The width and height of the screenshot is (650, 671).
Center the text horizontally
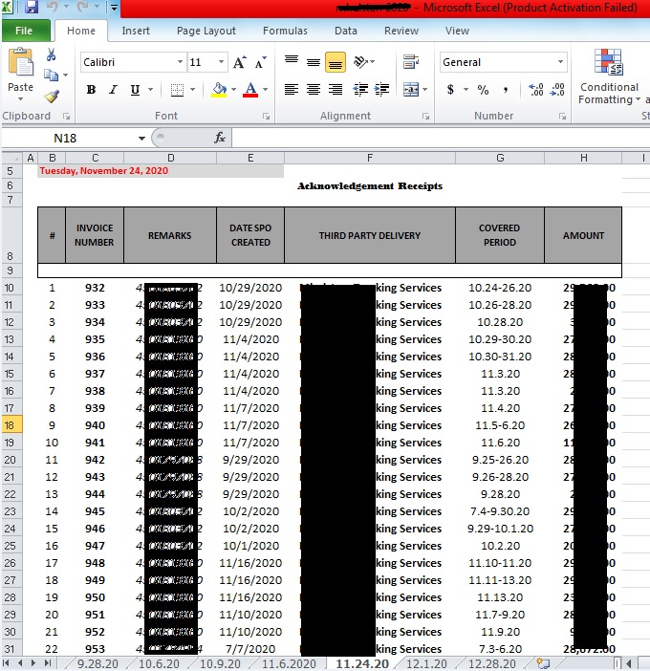point(314,90)
